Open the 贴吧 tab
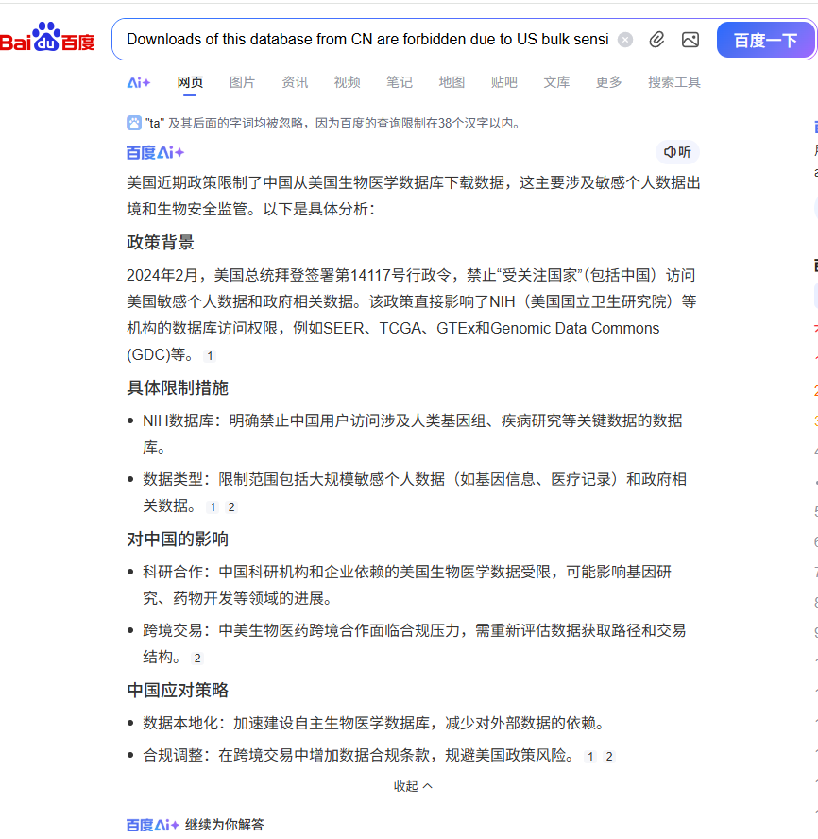The width and height of the screenshot is (818, 839). 504,82
